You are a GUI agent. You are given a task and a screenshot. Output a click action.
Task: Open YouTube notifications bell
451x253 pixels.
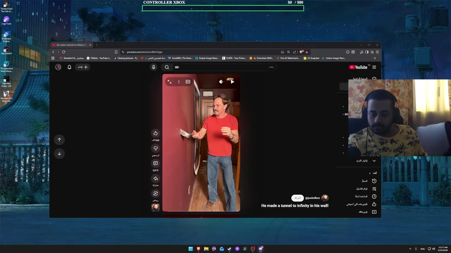pos(69,67)
